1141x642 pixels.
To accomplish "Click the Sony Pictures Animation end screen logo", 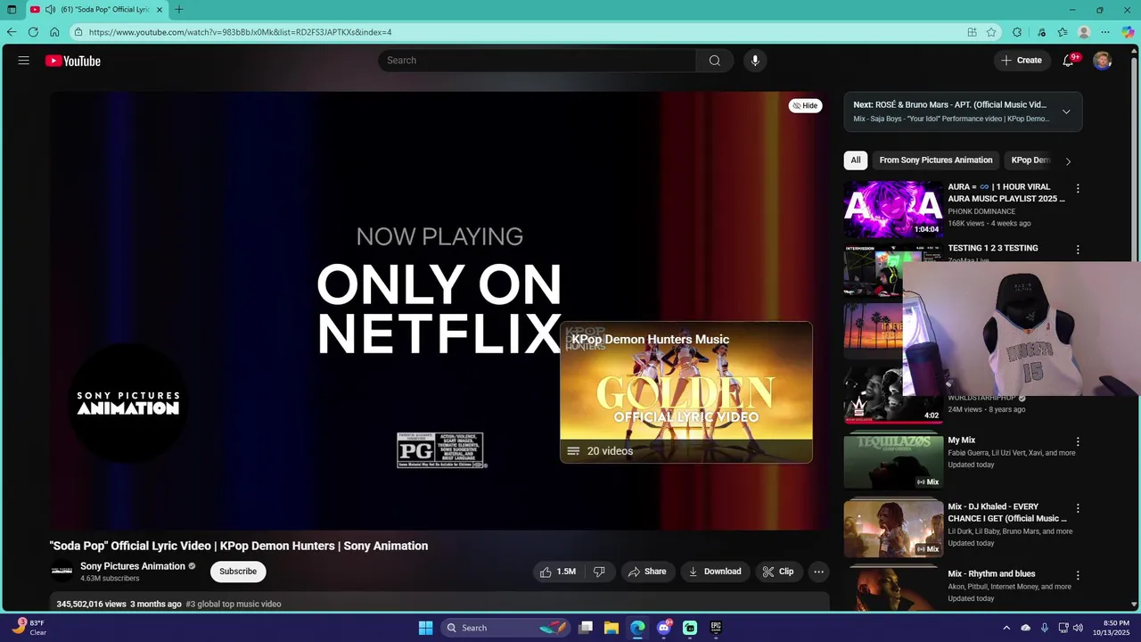I will tap(128, 403).
